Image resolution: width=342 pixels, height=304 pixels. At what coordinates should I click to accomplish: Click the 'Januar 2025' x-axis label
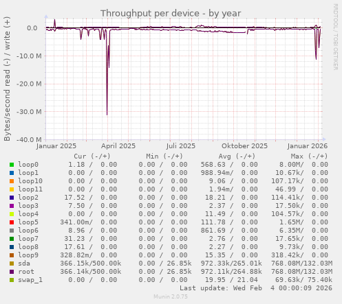56,146
